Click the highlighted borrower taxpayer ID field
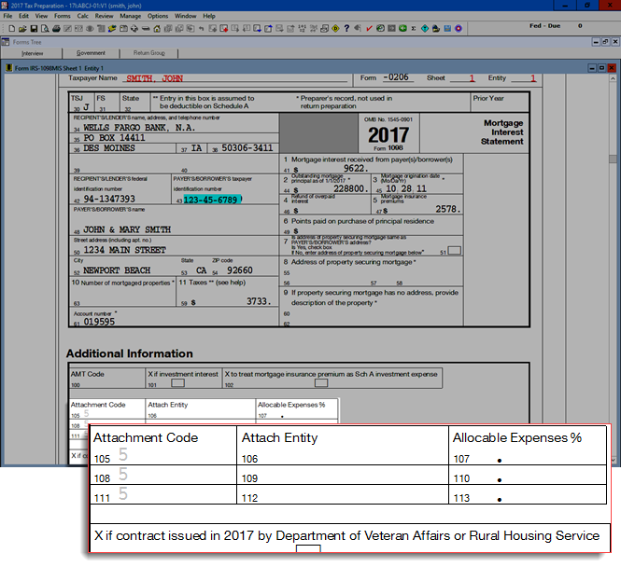621x567 pixels. click(211, 200)
